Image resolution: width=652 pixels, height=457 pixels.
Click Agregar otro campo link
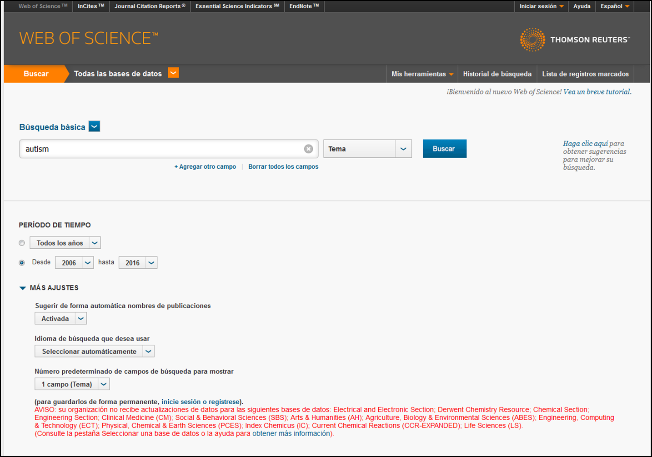[x=205, y=167]
